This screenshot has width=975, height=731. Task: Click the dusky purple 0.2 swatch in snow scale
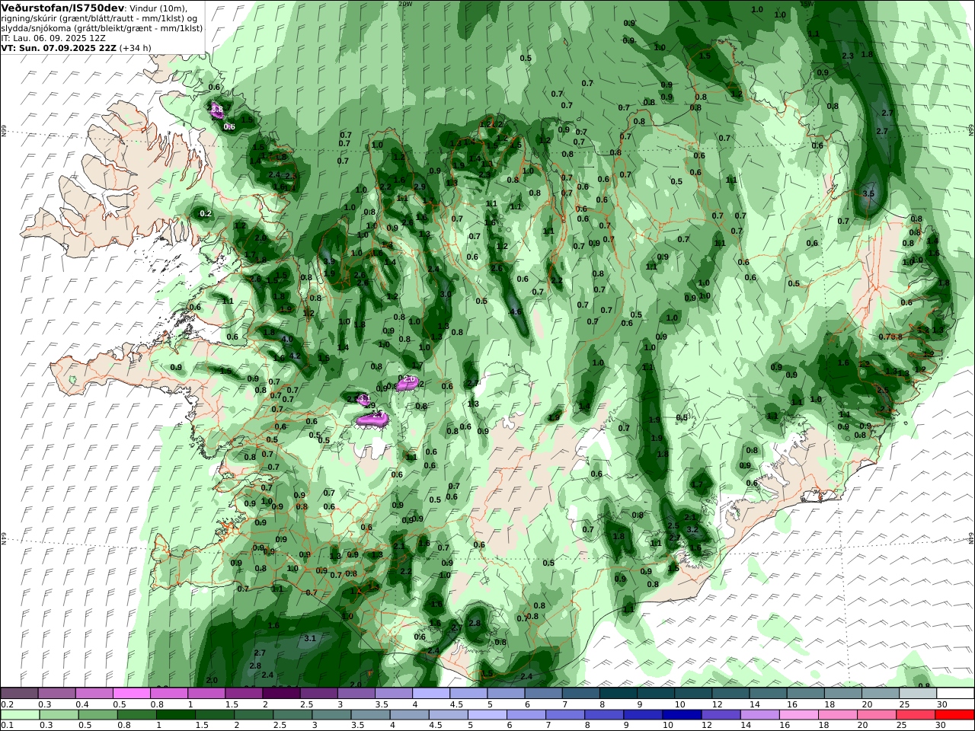point(19,693)
